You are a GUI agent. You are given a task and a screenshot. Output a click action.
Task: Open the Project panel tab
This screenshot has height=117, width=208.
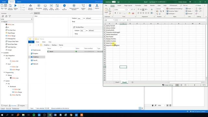(5, 106)
